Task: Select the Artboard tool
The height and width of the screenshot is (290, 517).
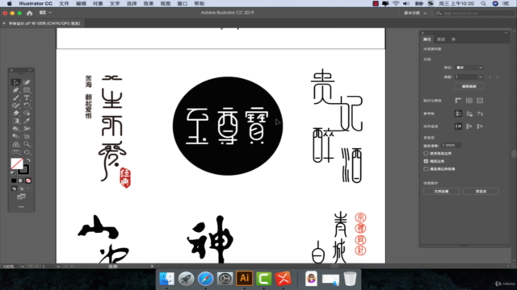Action: 27,136
